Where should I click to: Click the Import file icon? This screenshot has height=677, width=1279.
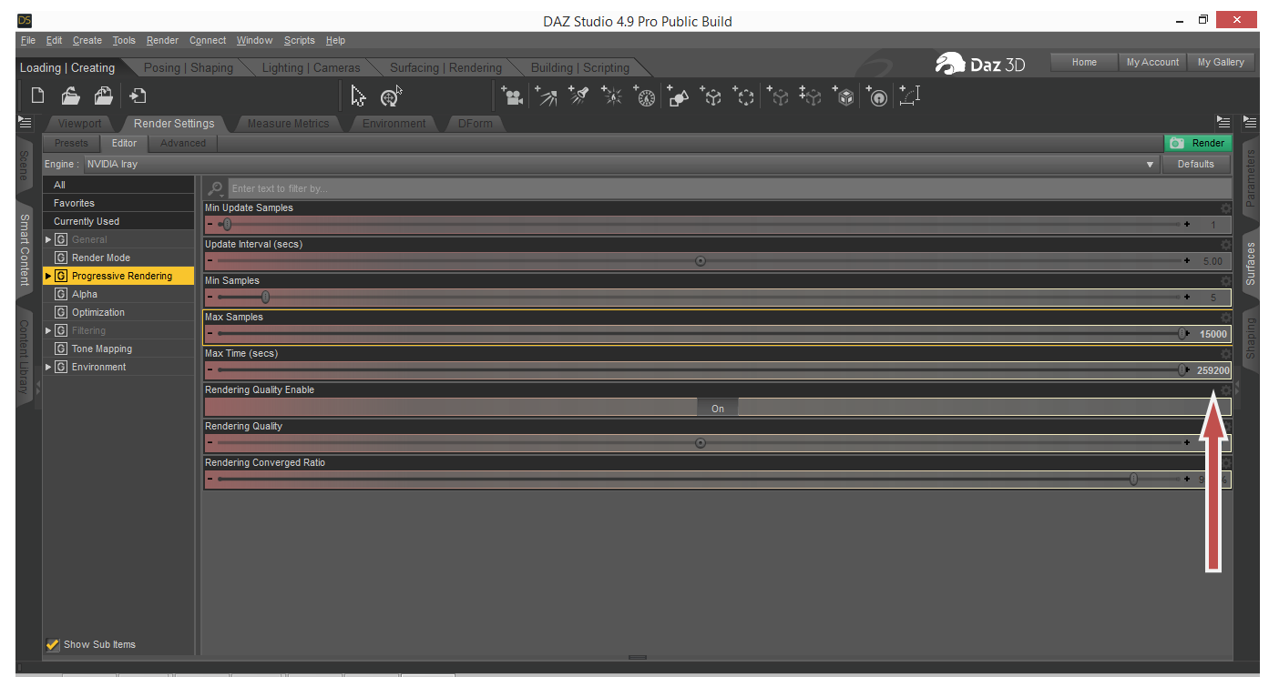coord(138,96)
